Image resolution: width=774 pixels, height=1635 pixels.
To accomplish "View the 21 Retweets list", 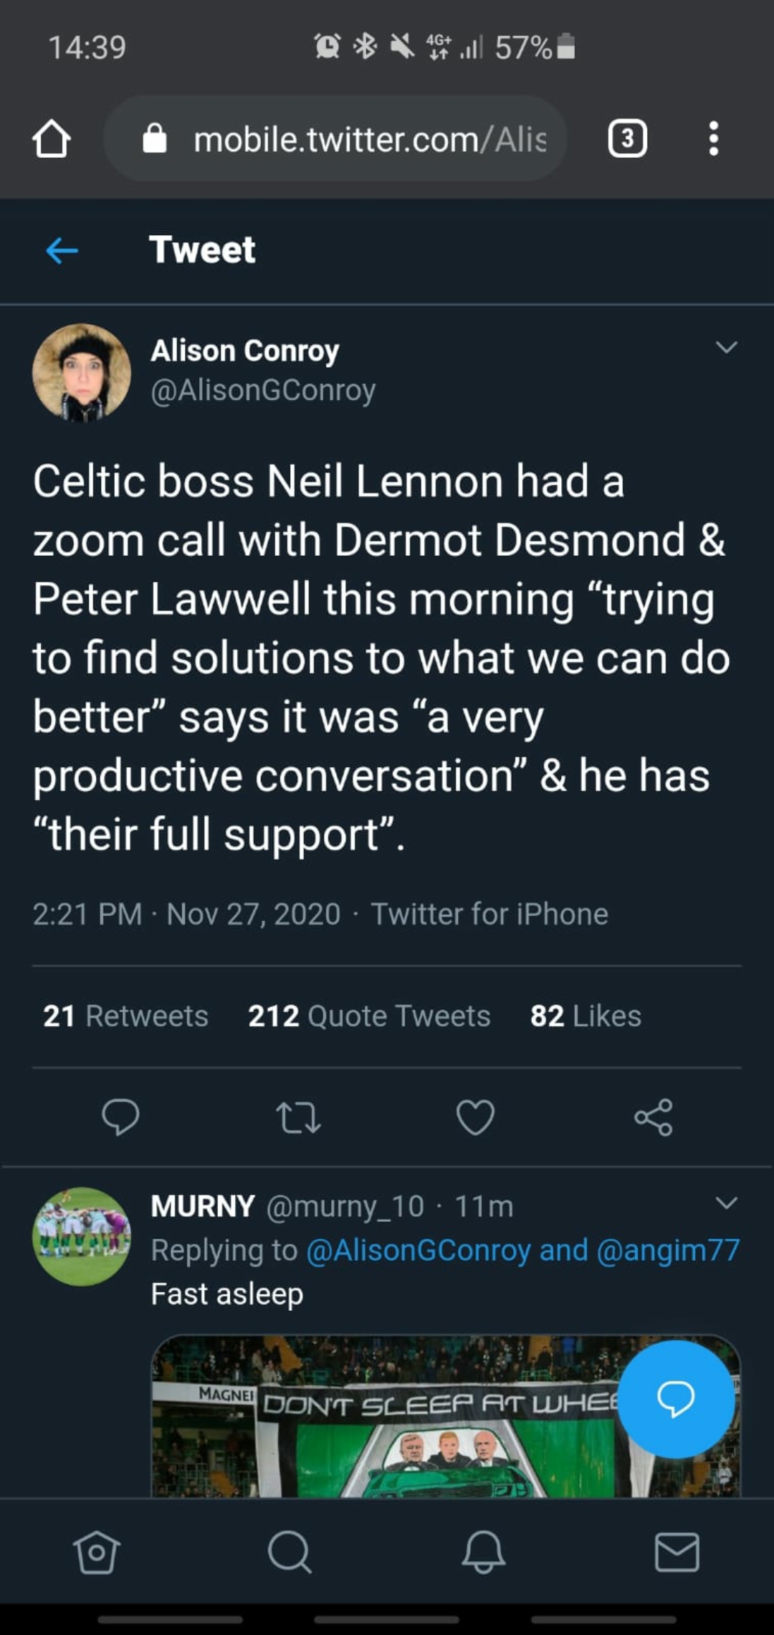I will (x=125, y=1016).
